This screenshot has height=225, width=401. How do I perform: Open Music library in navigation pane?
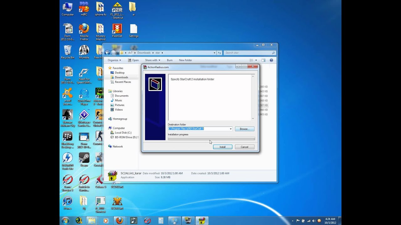(118, 100)
